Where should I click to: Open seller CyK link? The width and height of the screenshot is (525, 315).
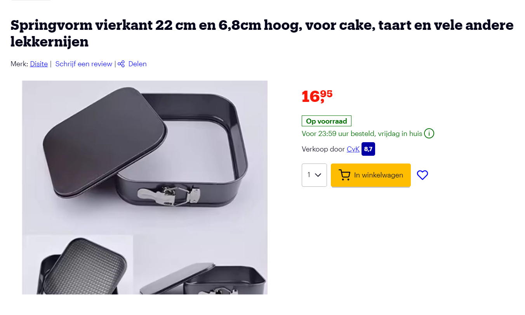[353, 149]
